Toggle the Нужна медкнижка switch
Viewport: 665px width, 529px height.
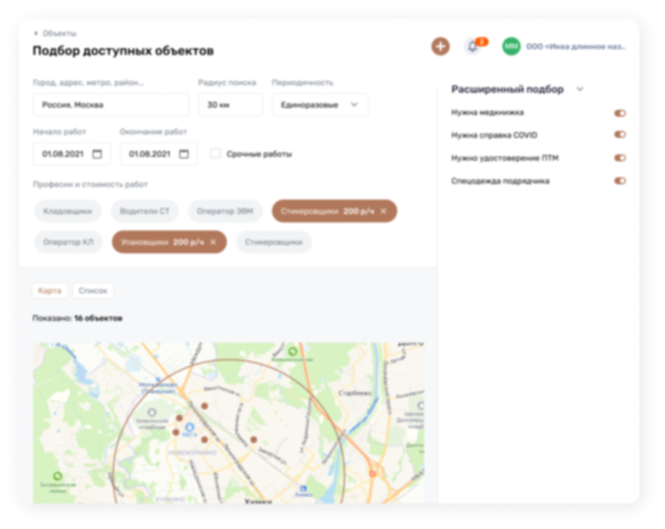tap(620, 113)
